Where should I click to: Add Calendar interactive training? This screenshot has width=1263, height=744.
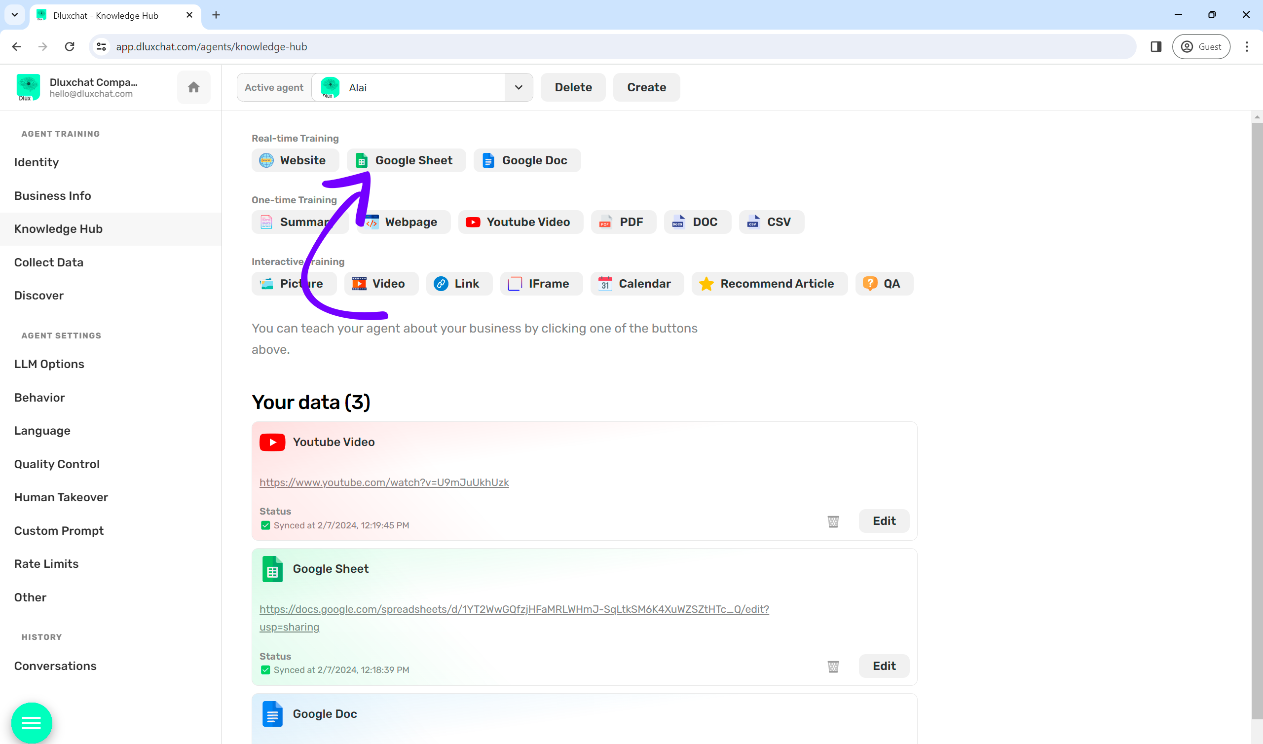[x=636, y=284]
